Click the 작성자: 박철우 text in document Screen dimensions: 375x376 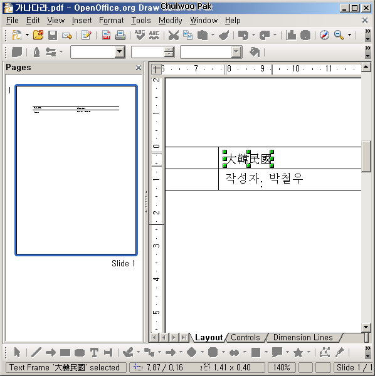pyautogui.click(x=264, y=179)
